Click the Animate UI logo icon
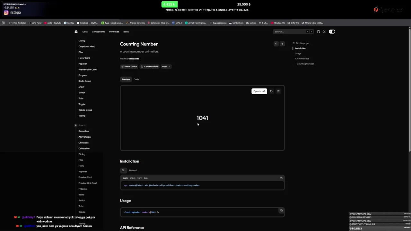Viewport: 411px width, 231px height. (x=76, y=31)
